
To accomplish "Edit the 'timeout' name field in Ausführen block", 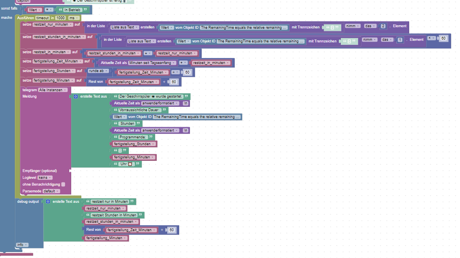I will click(x=42, y=18).
